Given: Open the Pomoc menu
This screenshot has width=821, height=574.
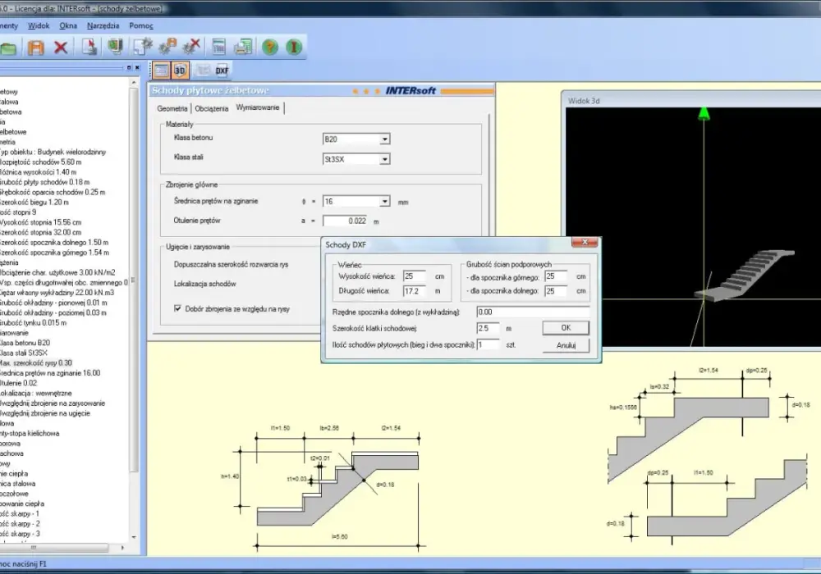Looking at the screenshot, I should pyautogui.click(x=141, y=25).
